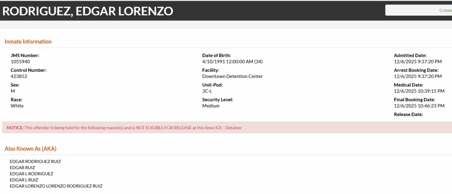Select the Also Known As (AKA) heading

pos(30,149)
